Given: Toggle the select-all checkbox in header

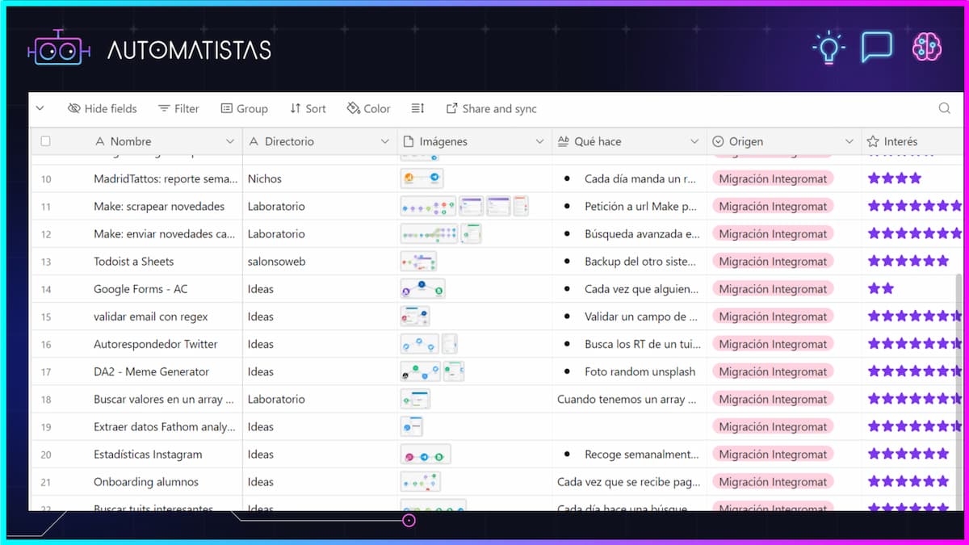Looking at the screenshot, I should (x=45, y=141).
